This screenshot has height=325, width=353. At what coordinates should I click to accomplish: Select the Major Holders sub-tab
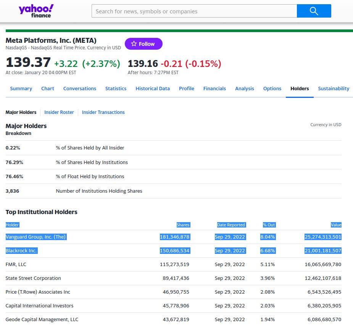coord(21,112)
